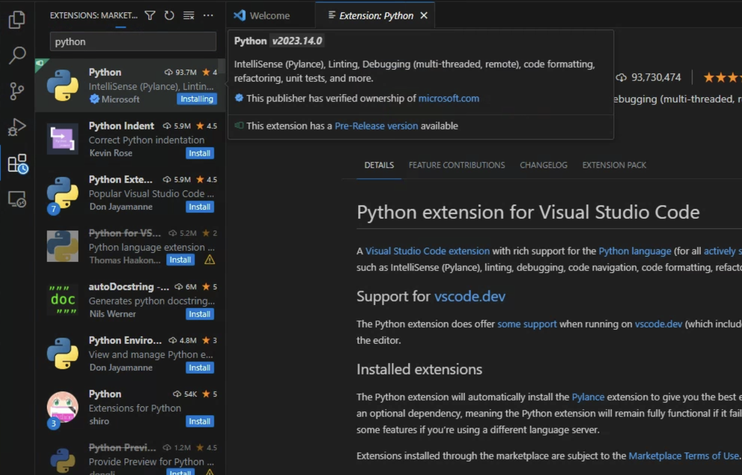Click the Microsoft verified publisher badge
742x475 pixels.
pos(94,99)
